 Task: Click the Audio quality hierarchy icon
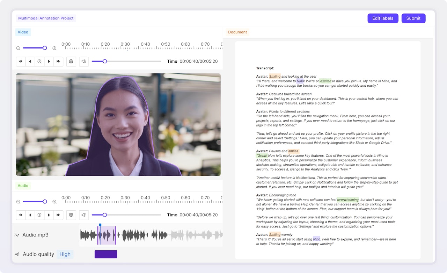tap(17, 255)
